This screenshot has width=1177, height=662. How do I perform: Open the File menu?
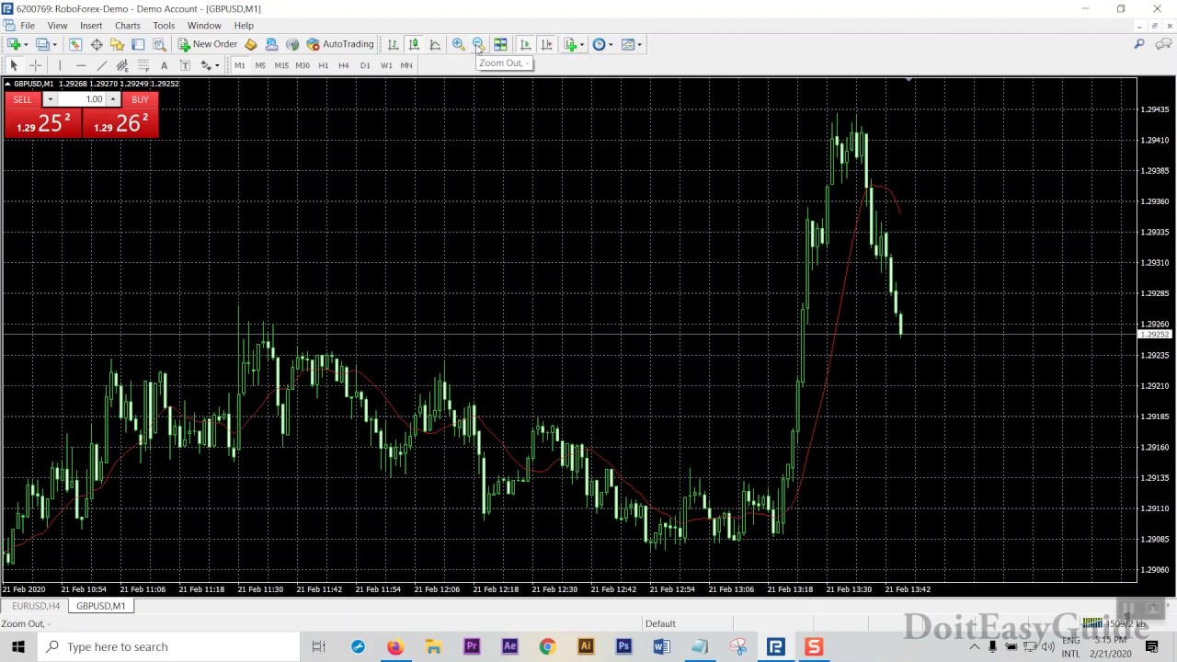(28, 26)
